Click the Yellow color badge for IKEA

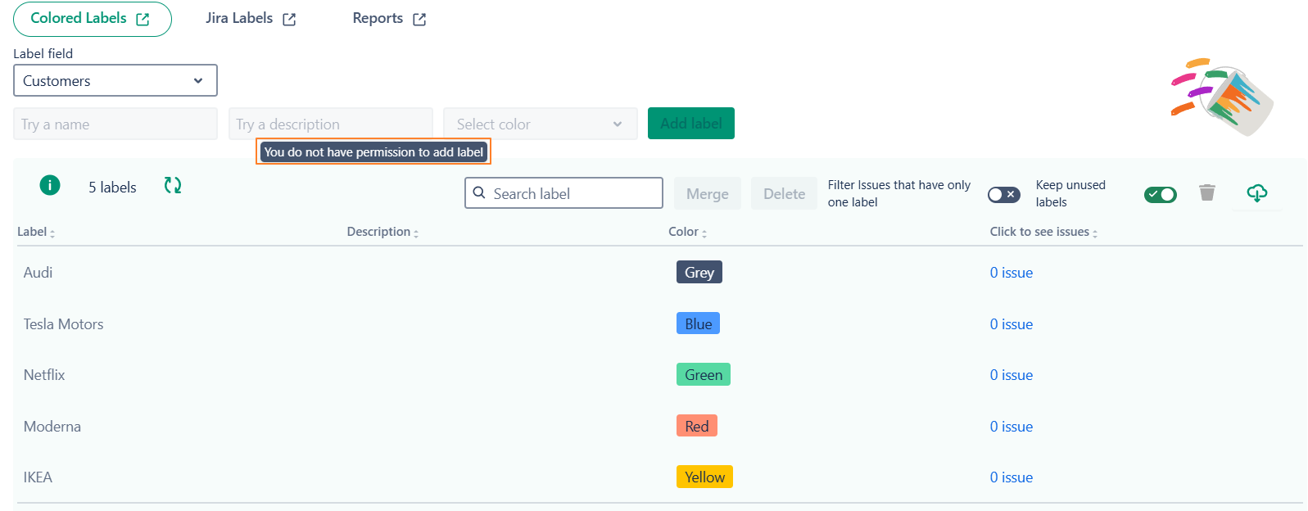tap(704, 477)
